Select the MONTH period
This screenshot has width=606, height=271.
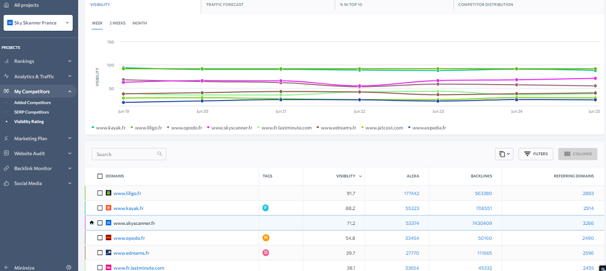139,23
